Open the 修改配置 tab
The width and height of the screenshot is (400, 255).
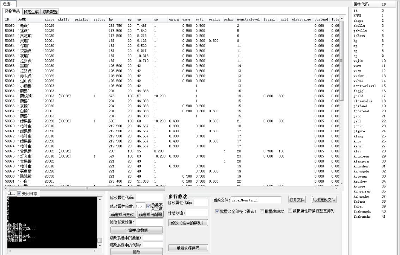coord(50,12)
